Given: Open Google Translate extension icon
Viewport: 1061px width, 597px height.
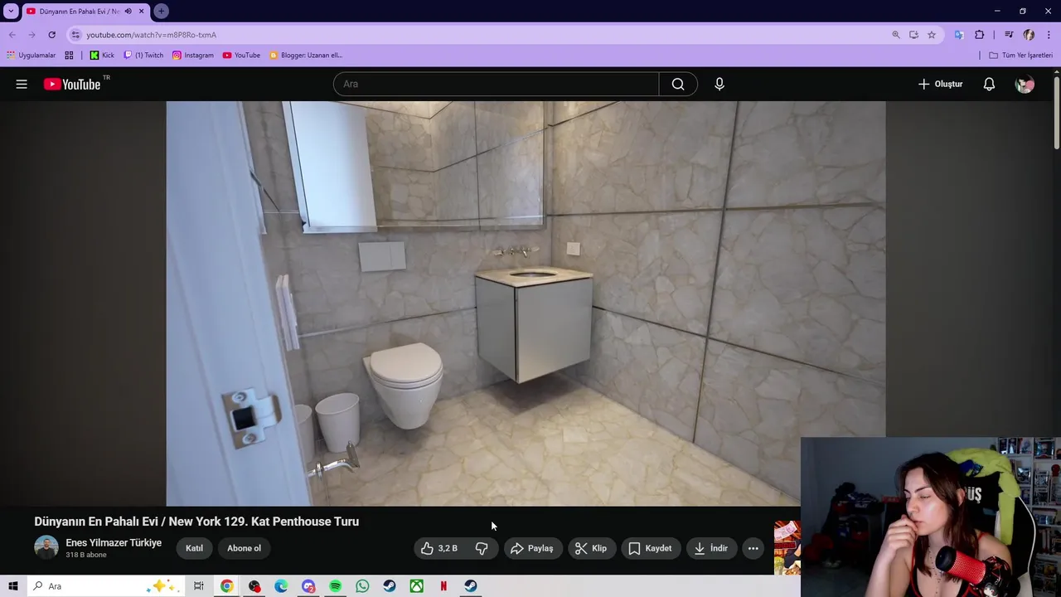Looking at the screenshot, I should point(959,35).
